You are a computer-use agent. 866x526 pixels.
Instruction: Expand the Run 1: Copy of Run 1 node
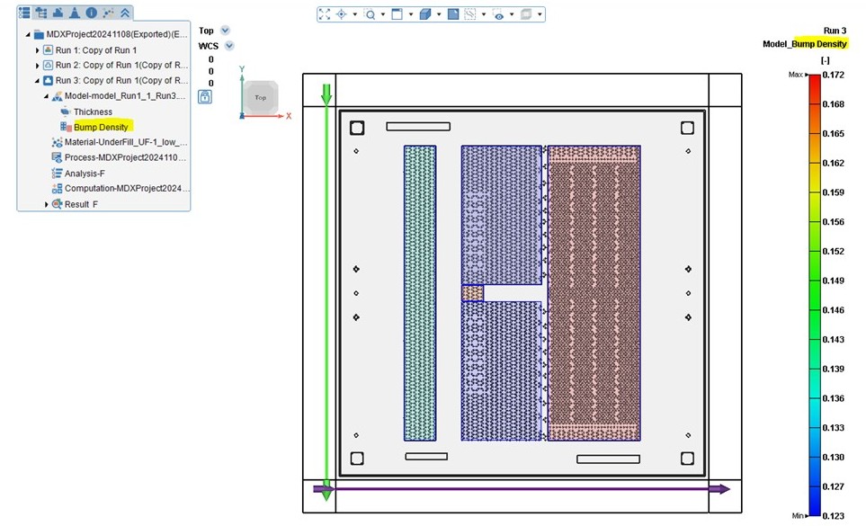pyautogui.click(x=38, y=49)
